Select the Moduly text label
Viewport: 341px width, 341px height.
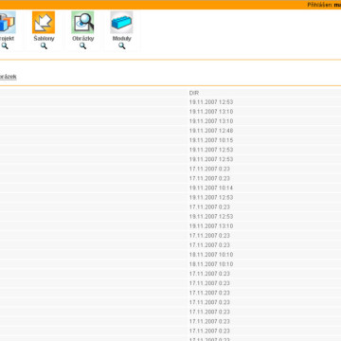click(122, 39)
